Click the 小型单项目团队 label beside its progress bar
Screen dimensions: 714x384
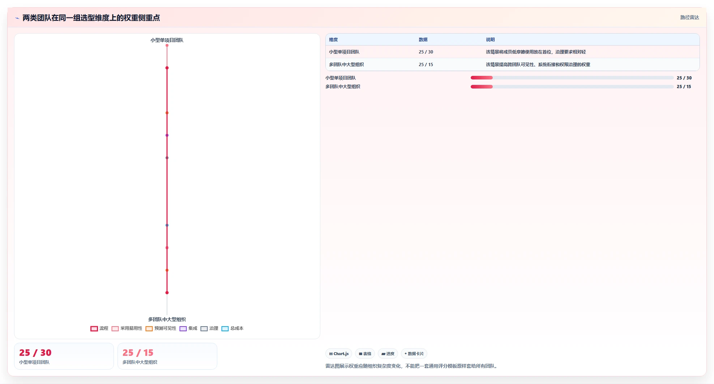(341, 78)
